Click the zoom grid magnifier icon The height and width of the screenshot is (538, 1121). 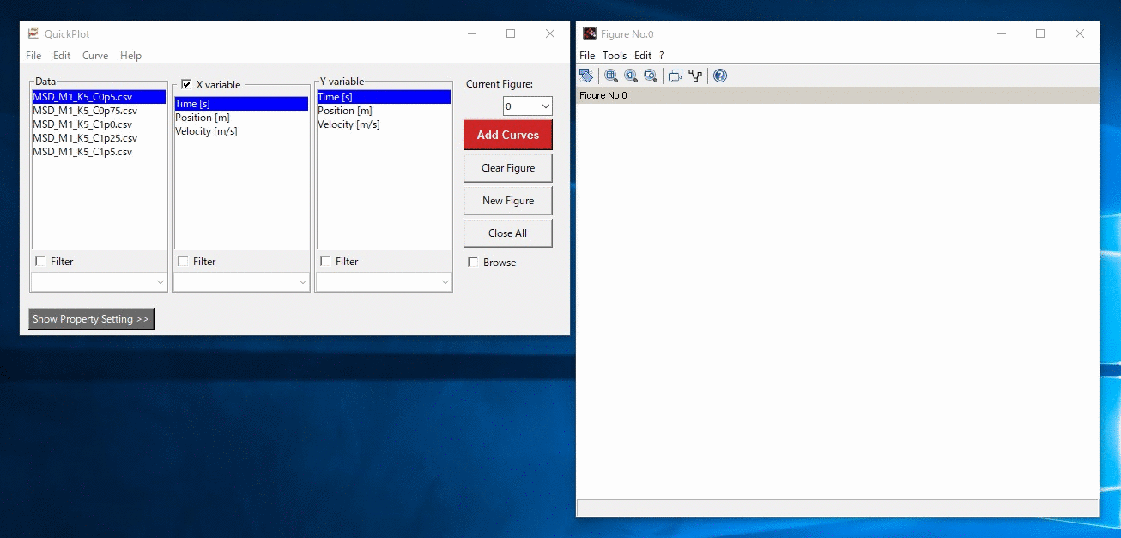(x=611, y=76)
